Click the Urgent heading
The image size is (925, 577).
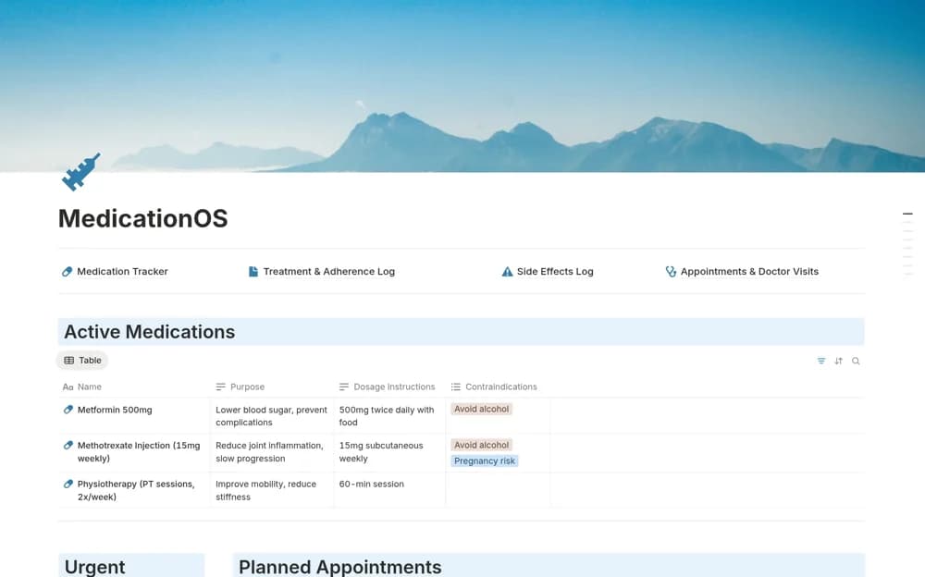(94, 567)
